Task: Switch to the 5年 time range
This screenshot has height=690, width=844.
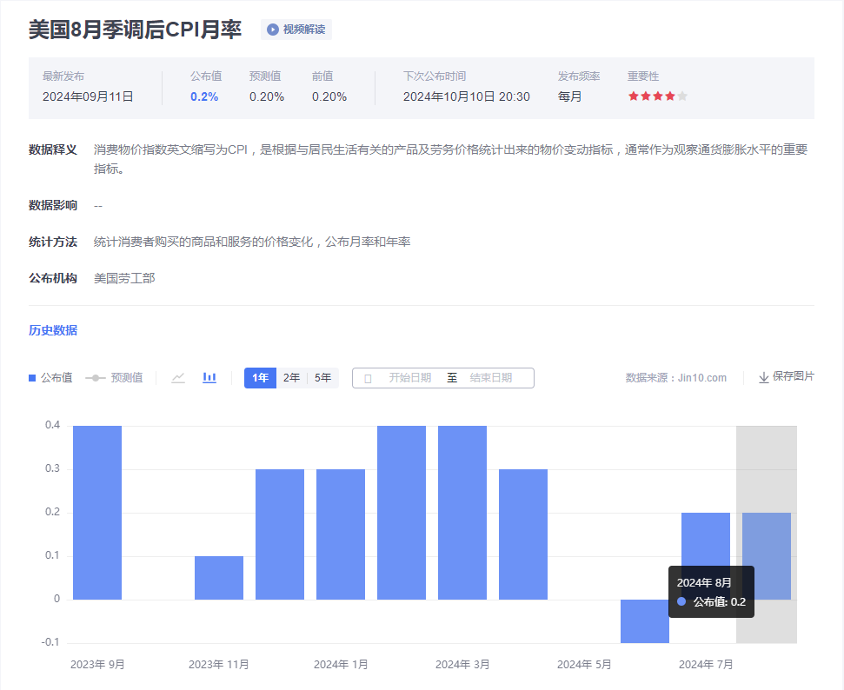Action: coord(322,378)
